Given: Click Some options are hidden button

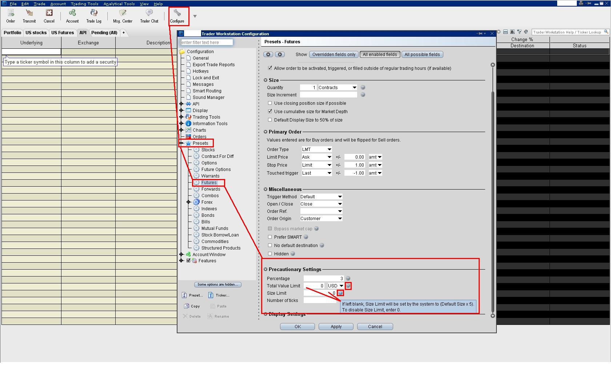Looking at the screenshot, I should pos(218,284).
